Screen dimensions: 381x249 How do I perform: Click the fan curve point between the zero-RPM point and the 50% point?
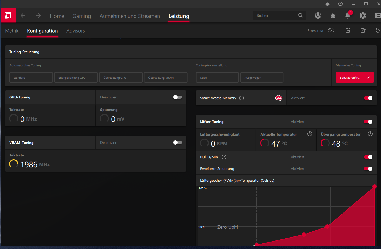(x=304, y=235)
